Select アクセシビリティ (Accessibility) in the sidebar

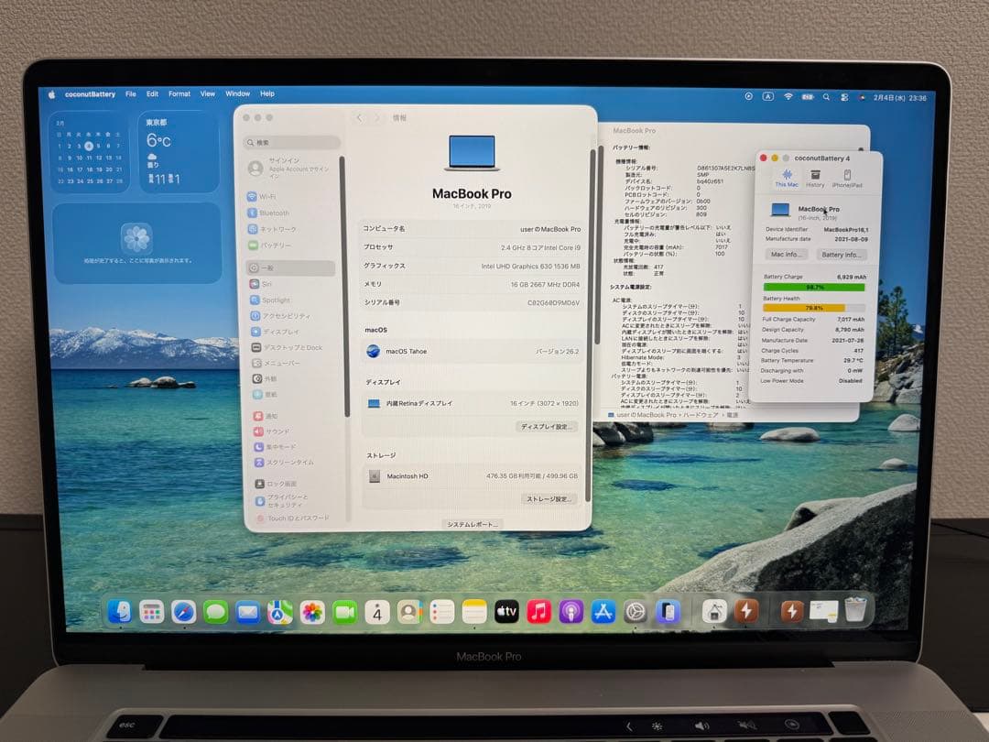286,316
